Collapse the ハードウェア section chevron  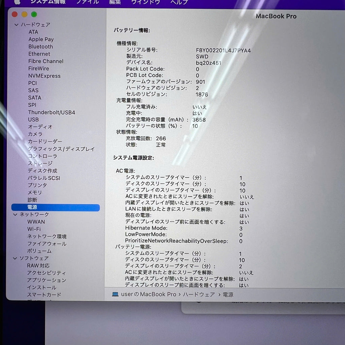16,25
